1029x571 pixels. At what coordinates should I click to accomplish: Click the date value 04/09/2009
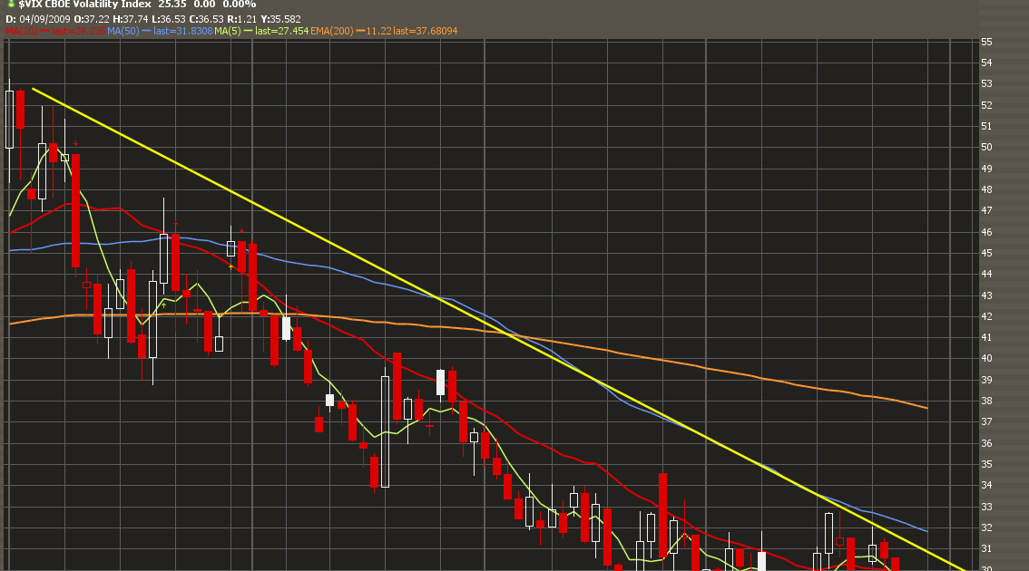tap(44, 19)
